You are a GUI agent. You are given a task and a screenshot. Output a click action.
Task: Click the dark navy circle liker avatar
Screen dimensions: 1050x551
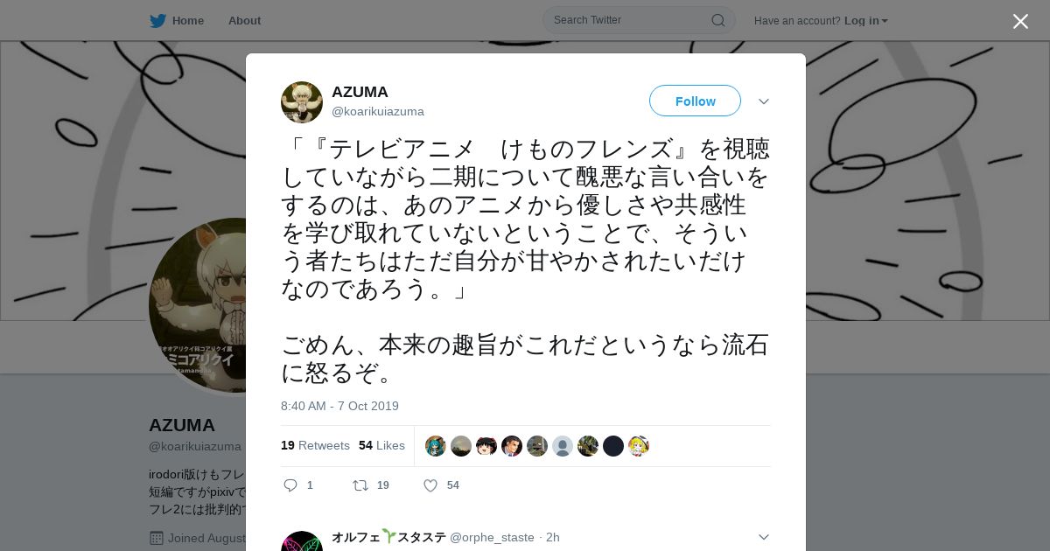(613, 446)
